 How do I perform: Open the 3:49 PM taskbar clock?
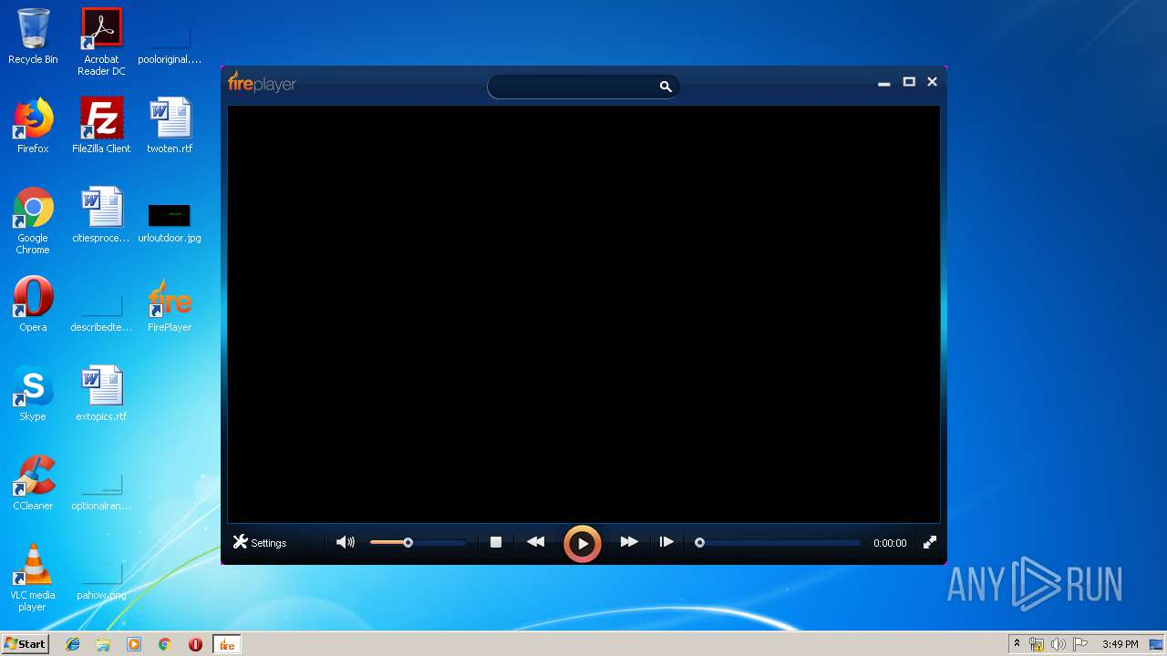pyautogui.click(x=1120, y=644)
